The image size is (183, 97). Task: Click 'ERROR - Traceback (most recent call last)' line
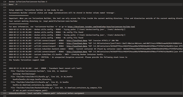tap(46, 68)
